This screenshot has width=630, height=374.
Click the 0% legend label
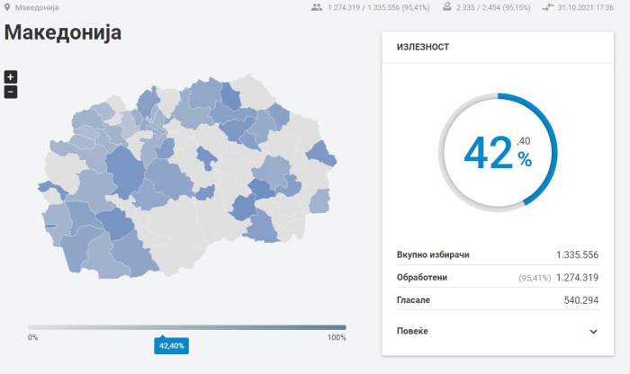(x=32, y=337)
